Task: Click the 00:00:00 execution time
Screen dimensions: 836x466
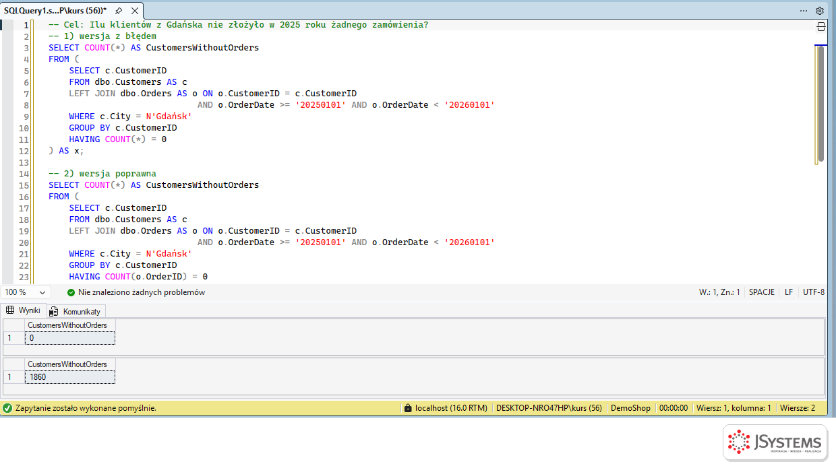Action: point(674,408)
